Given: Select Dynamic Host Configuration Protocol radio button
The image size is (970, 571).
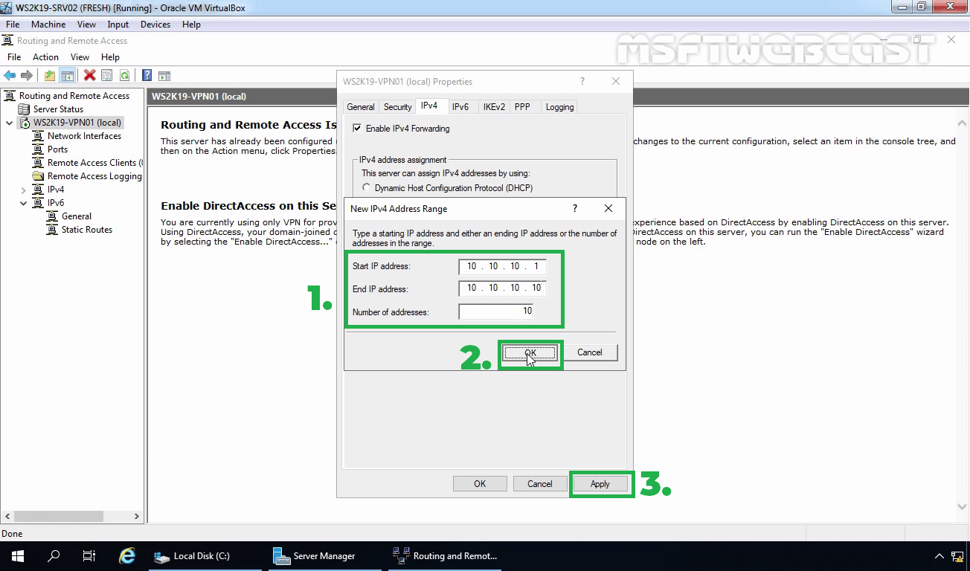Looking at the screenshot, I should (366, 188).
